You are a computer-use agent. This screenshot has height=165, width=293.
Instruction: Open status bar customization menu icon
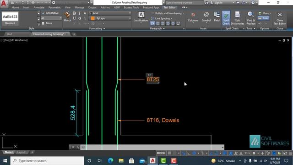(290, 153)
